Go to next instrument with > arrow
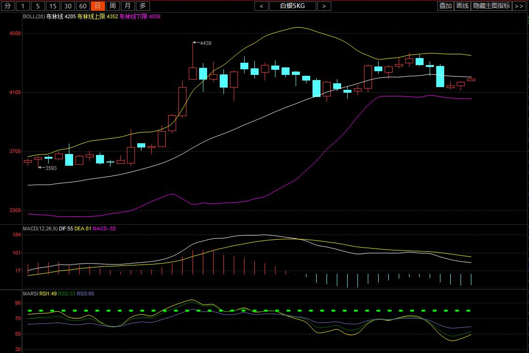 [x=324, y=6]
